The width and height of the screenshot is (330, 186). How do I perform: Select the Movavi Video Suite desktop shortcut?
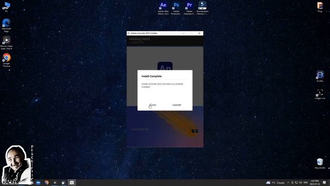(x=6, y=43)
